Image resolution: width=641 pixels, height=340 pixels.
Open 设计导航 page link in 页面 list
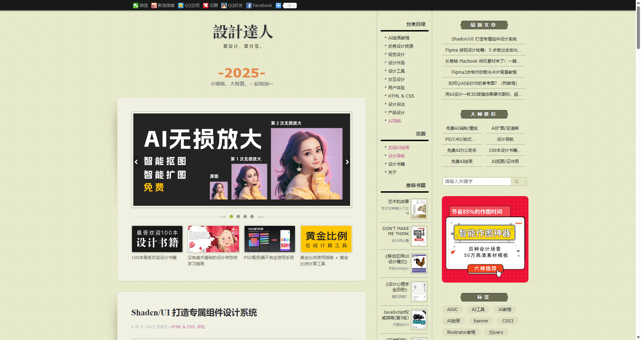pyautogui.click(x=397, y=156)
